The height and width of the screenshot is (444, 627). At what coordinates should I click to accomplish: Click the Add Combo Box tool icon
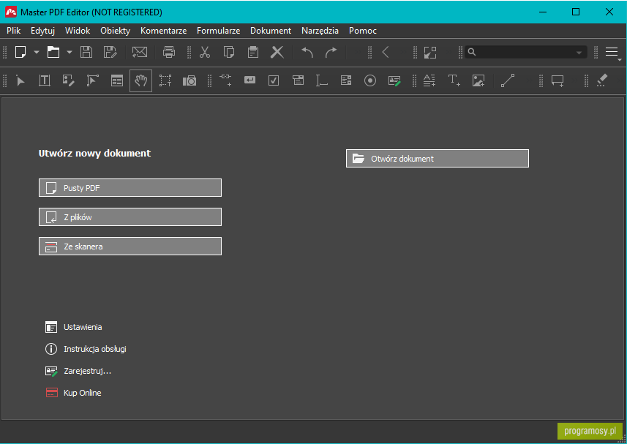pos(298,80)
